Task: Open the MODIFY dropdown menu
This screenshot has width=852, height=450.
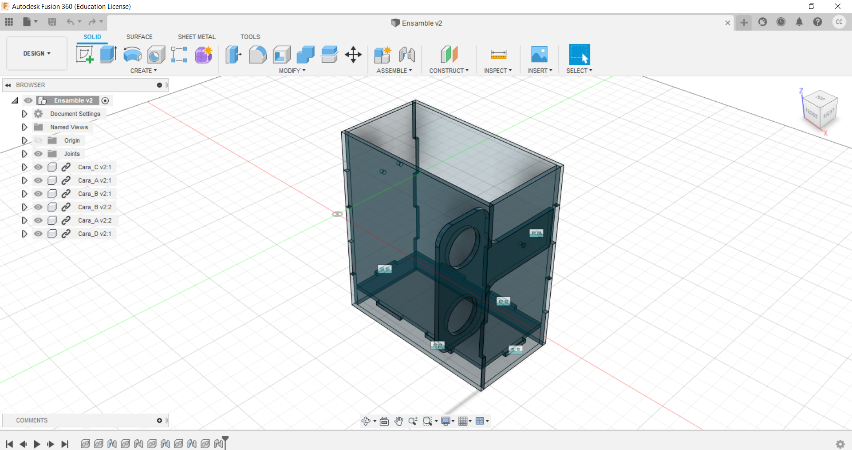Action: (292, 71)
